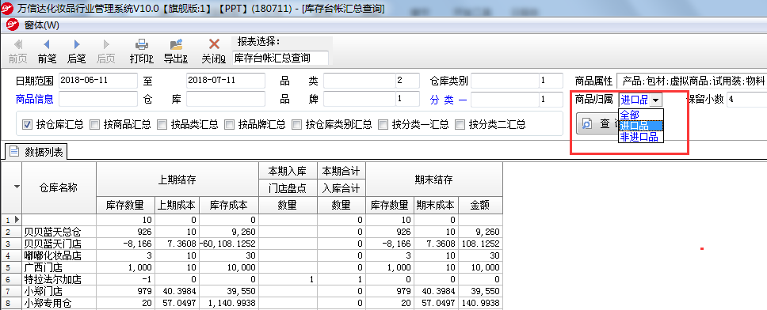The width and height of the screenshot is (767, 310).
Task: Click the 9,260 库存成本 cell for 贝贝蓝天总仓
Action: [x=228, y=232]
